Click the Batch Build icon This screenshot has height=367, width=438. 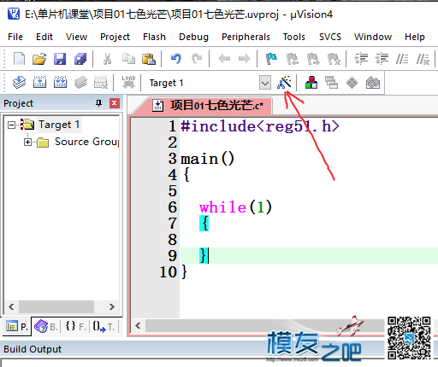click(80, 83)
